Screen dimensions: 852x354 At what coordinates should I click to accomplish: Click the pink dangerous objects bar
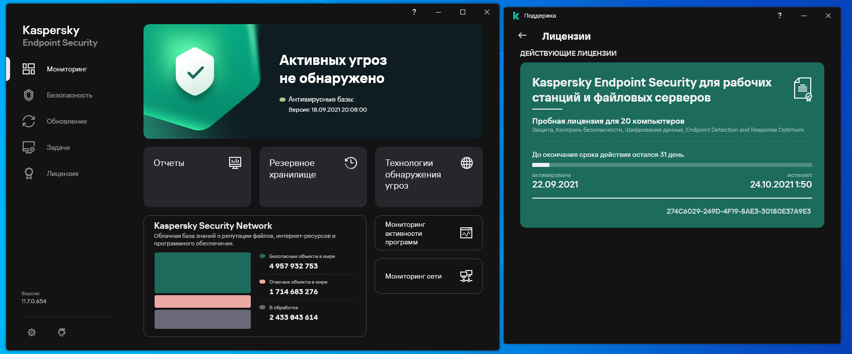[x=202, y=301]
